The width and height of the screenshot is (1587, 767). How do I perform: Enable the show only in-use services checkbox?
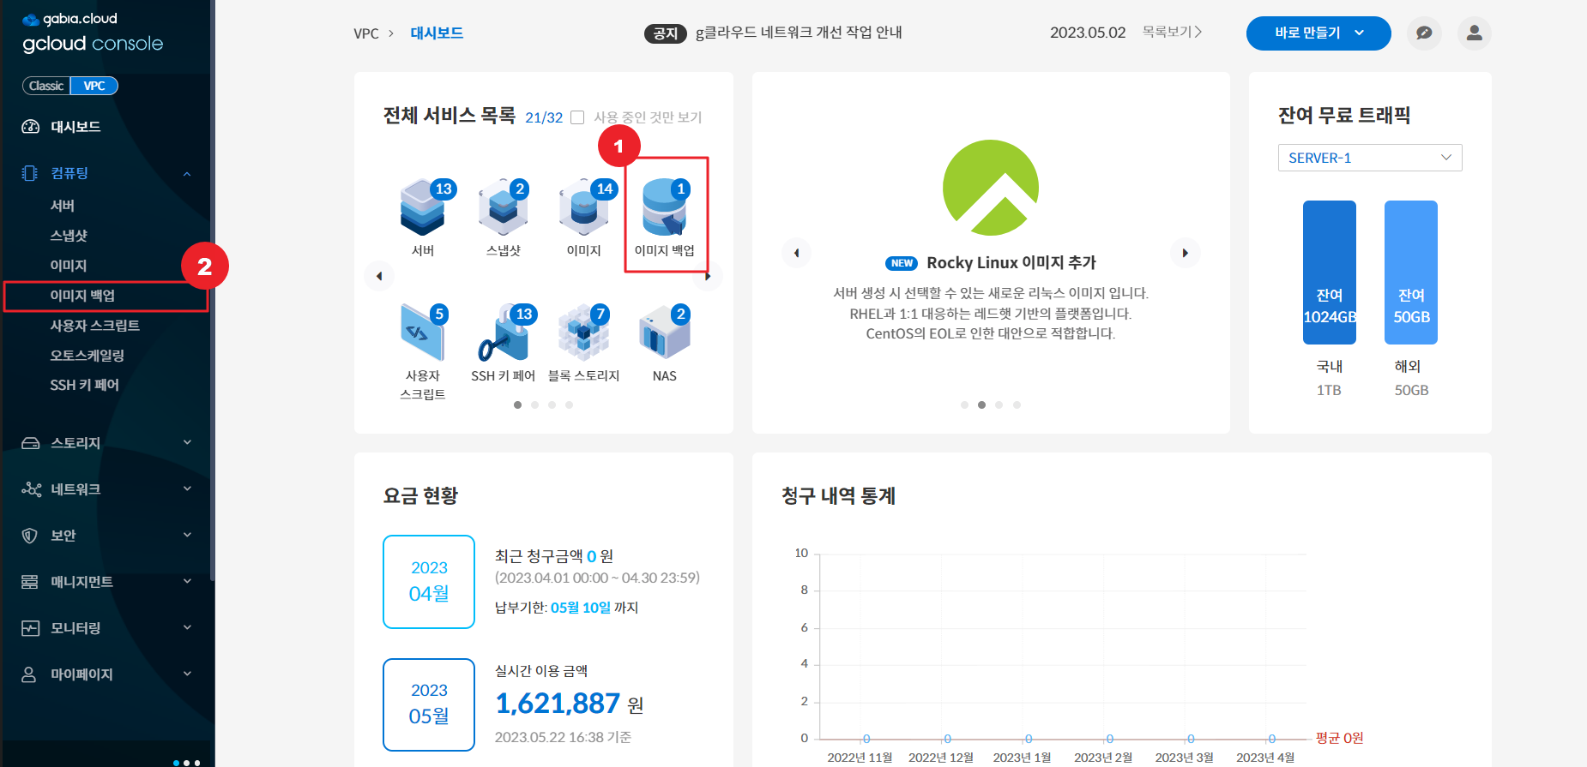point(578,117)
